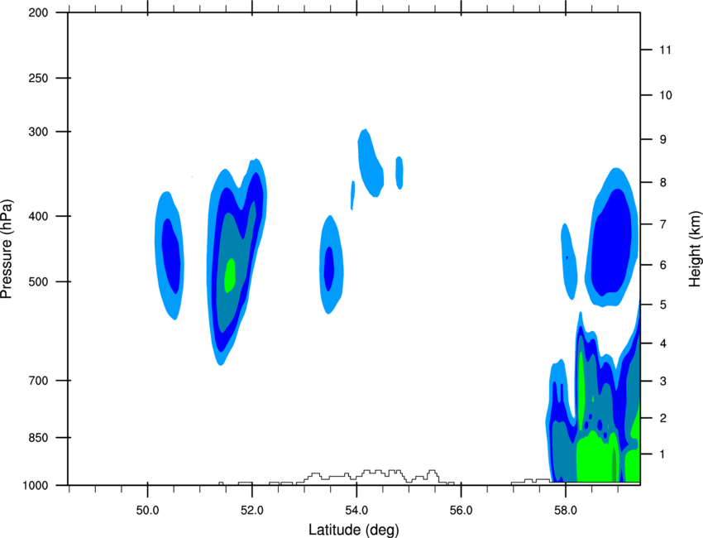The width and height of the screenshot is (703, 538).
Task: Click the 2 km height label
Action: [x=663, y=418]
